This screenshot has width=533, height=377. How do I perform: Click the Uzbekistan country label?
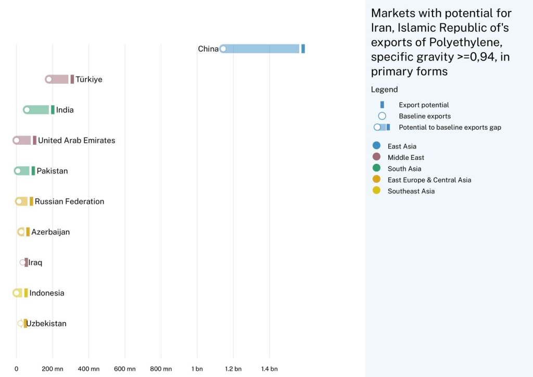click(47, 324)
